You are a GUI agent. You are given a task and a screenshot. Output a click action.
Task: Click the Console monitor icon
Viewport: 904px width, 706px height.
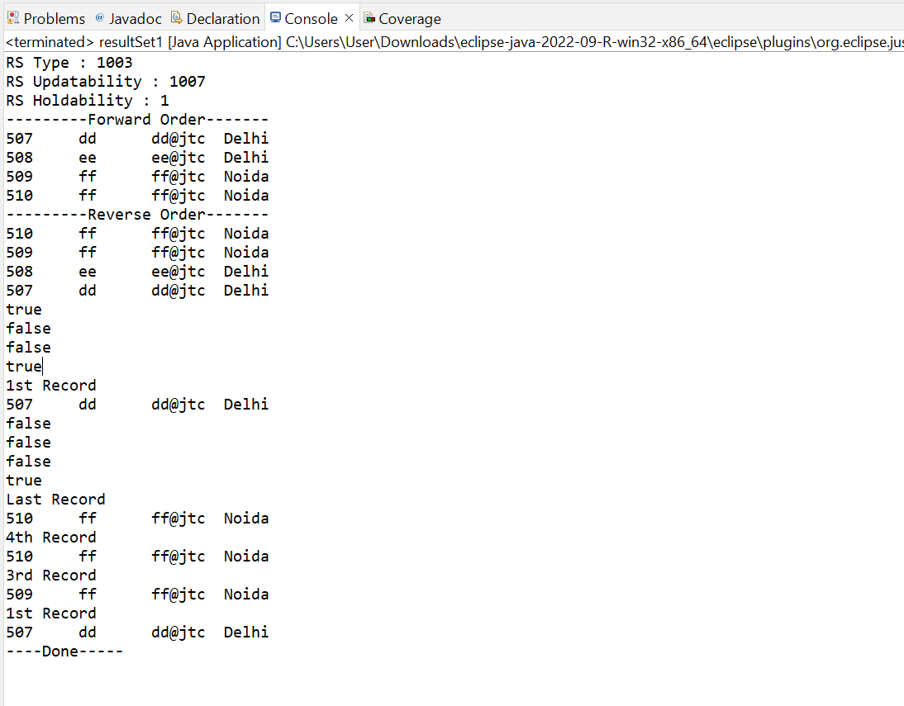pyautogui.click(x=275, y=18)
